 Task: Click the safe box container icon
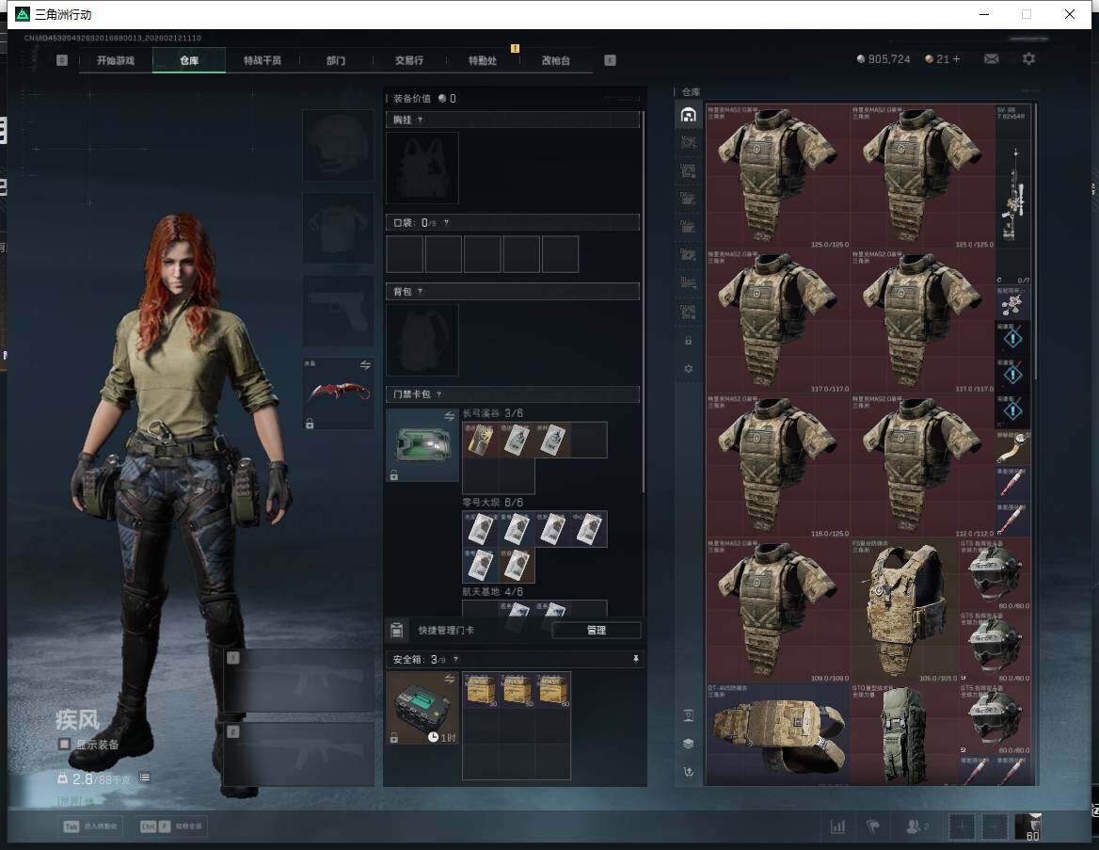pyautogui.click(x=422, y=708)
